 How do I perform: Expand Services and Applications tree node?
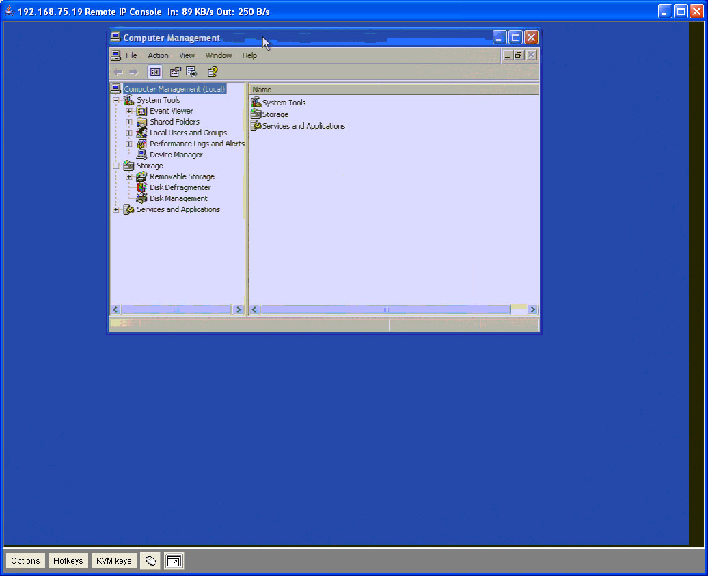(116, 210)
